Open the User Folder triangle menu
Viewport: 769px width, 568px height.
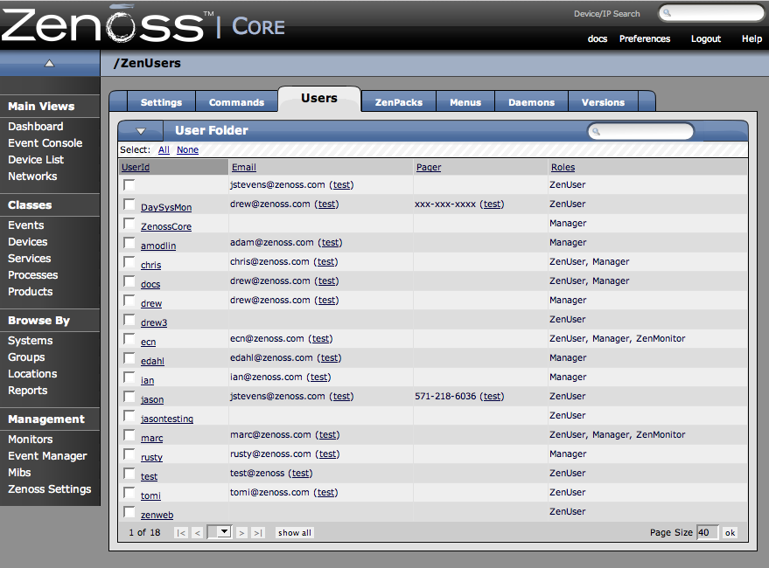tap(141, 131)
